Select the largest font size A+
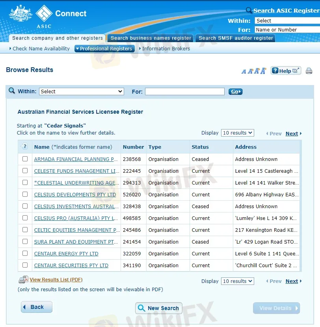Screen dimensions: 320x327 point(263,71)
